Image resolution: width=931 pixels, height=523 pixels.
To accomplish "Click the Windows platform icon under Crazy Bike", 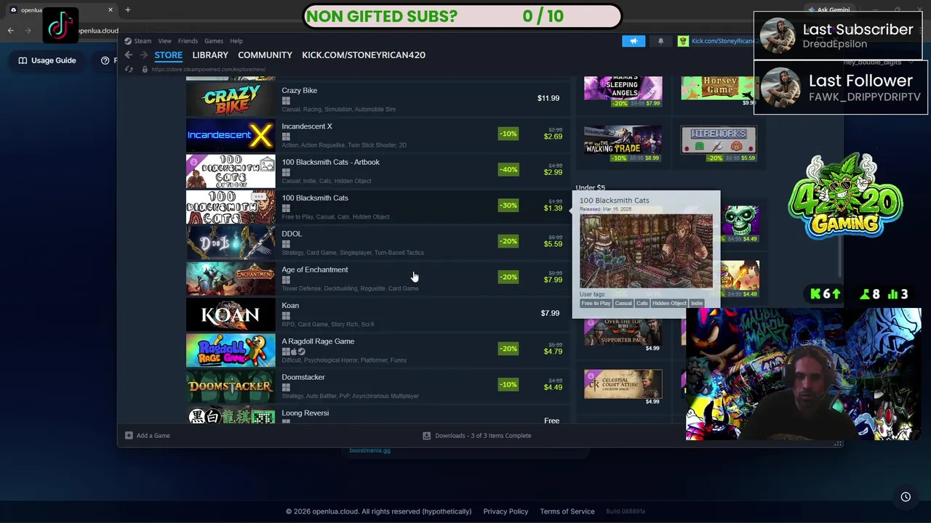I will click(286, 101).
